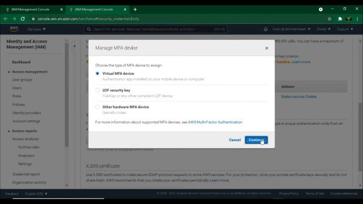Open a new browser tab with plus

coord(135,10)
